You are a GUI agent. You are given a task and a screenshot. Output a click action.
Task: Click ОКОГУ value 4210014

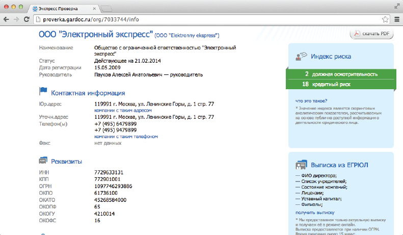[x=104, y=214]
